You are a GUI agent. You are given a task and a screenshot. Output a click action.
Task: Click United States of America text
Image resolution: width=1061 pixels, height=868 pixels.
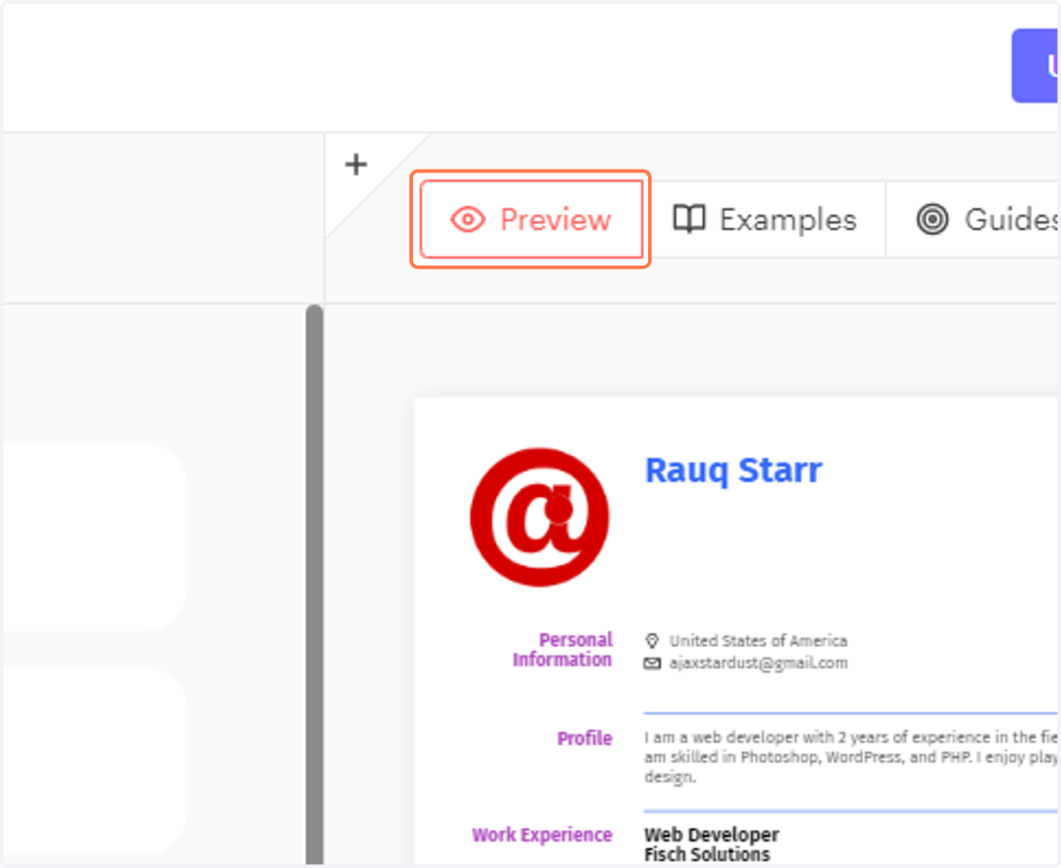tap(759, 641)
